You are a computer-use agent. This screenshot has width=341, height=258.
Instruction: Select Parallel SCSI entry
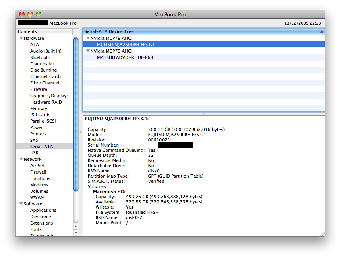[43, 121]
